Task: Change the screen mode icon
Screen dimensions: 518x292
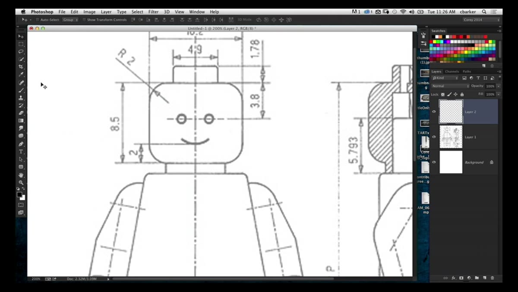Action: [x=21, y=213]
